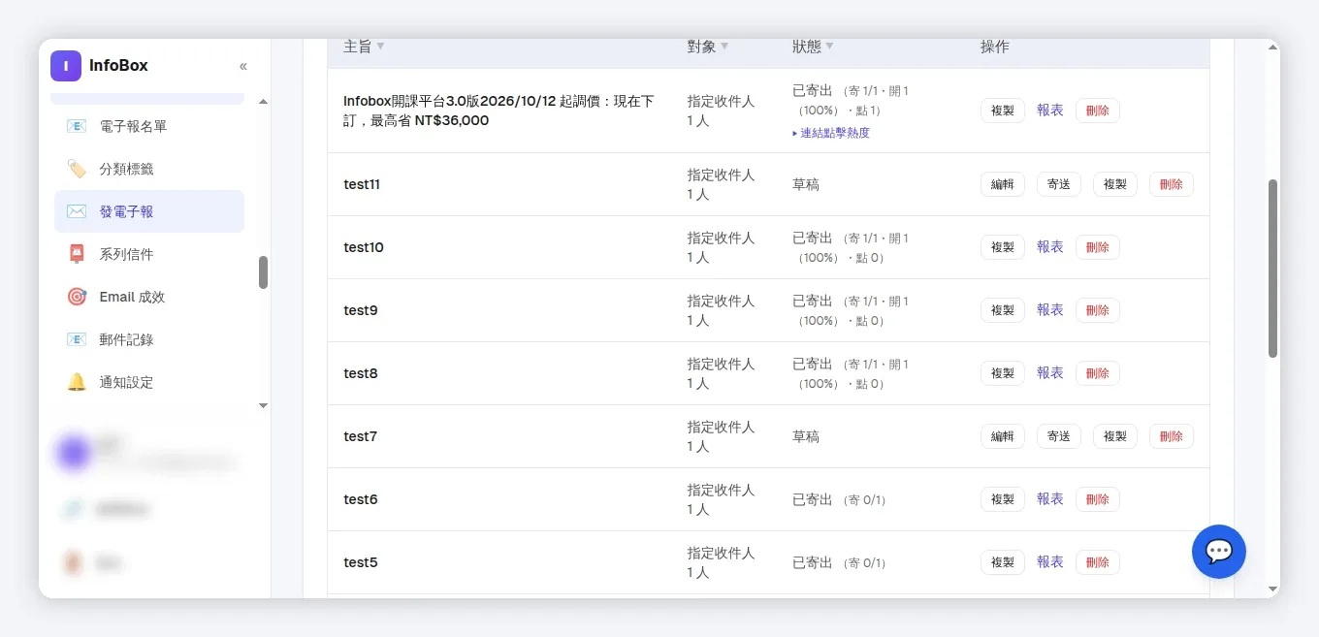This screenshot has width=1319, height=637.
Task: Click 刪除 for test7
Action: (x=1171, y=436)
